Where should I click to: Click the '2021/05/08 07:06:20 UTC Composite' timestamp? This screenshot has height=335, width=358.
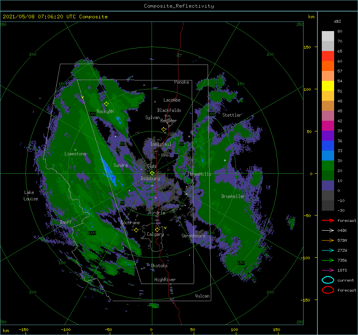55,17
